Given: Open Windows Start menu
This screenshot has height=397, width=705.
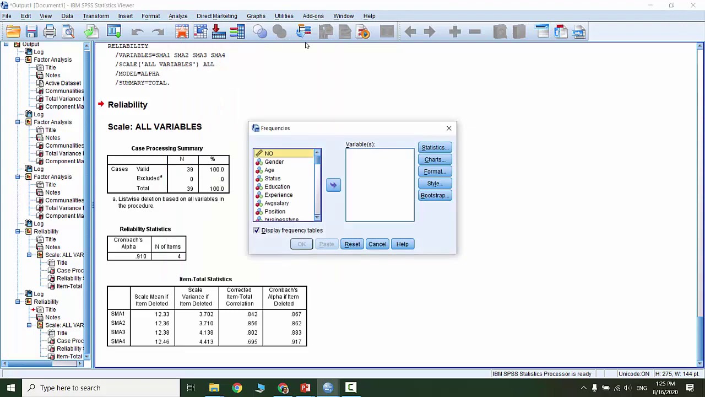Looking at the screenshot, I should (10, 388).
